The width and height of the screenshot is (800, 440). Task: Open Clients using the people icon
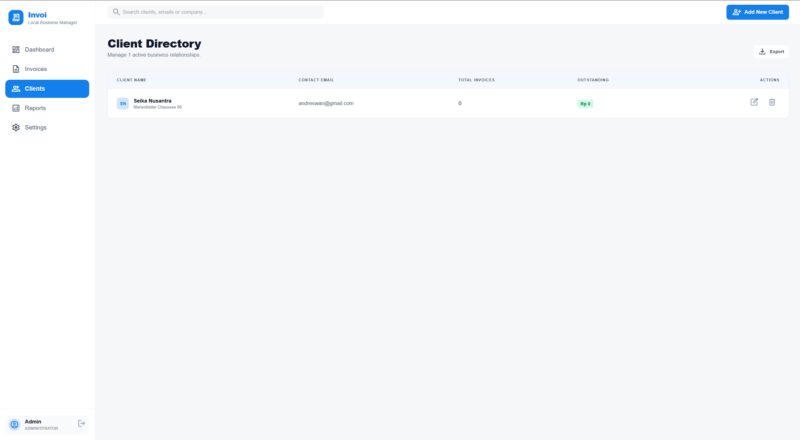pos(16,89)
